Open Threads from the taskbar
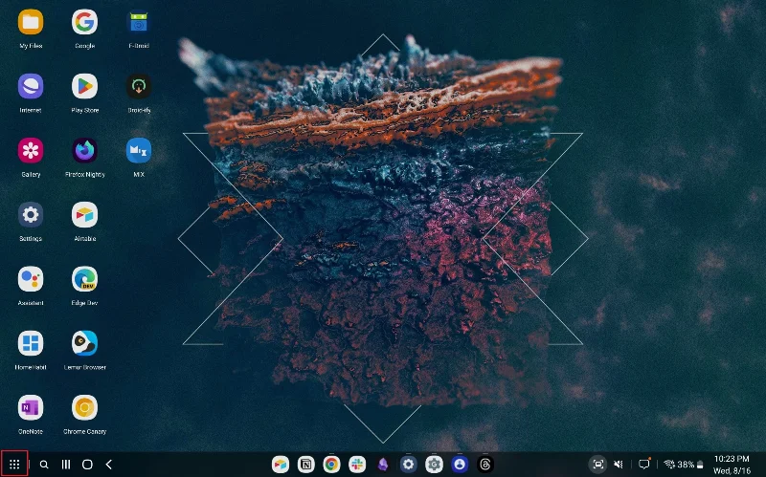This screenshot has height=477, width=766. pyautogui.click(x=485, y=464)
